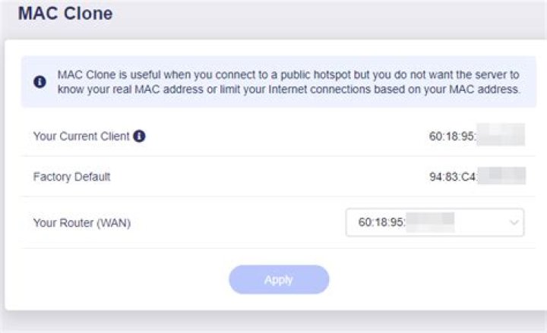This screenshot has width=547, height=333.
Task: Click the blurred MAC portion inside the WAN dropdown
Action: pos(430,222)
